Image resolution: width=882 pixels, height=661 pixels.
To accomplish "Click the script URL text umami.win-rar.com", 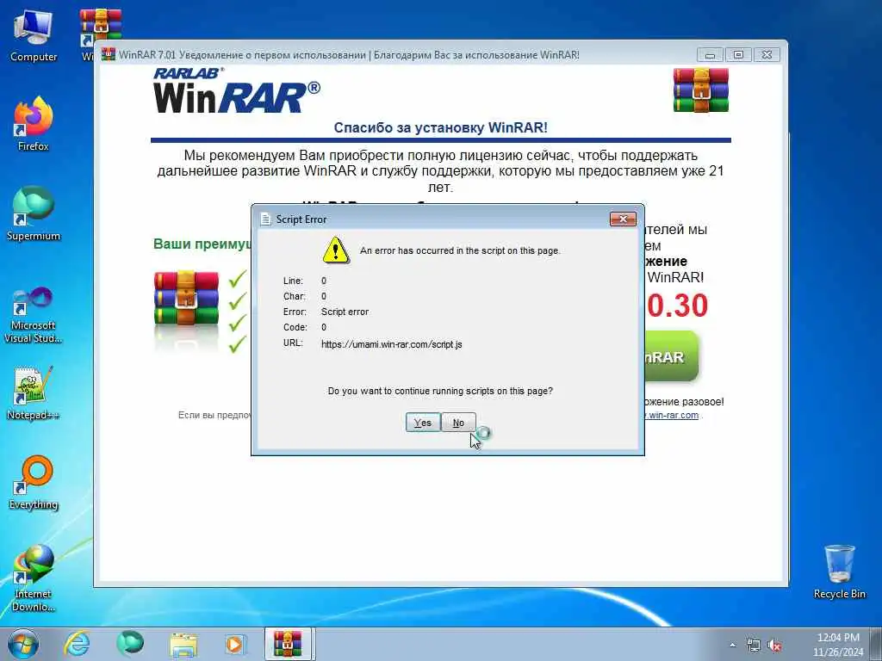I will tap(392, 344).
